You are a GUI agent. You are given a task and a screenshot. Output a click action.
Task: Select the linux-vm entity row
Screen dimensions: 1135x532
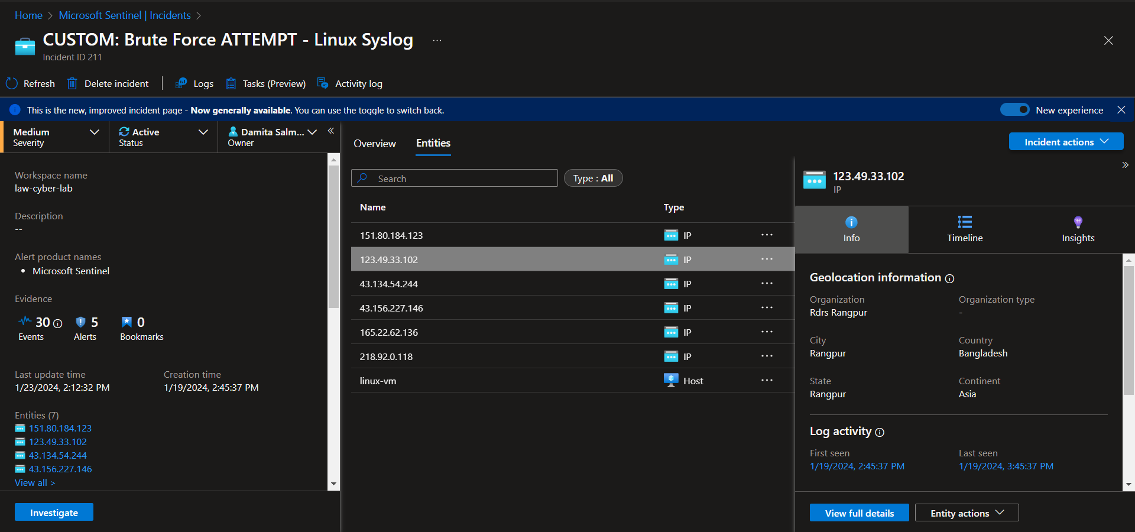572,380
